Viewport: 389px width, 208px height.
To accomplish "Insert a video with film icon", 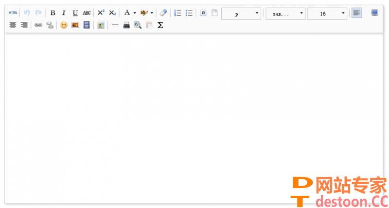I will [87, 25].
